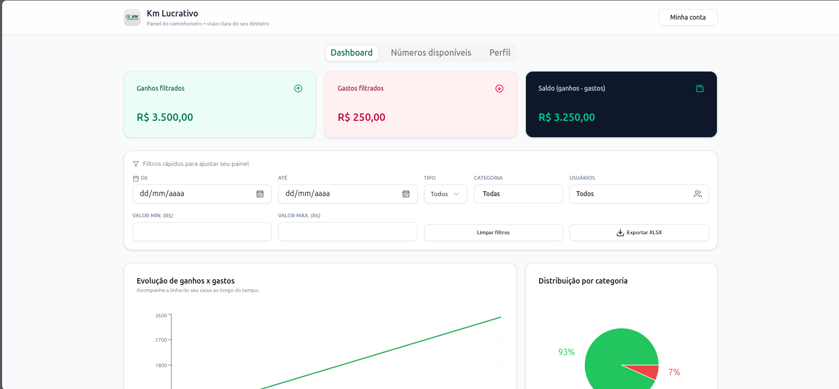This screenshot has height=389, width=839.
Task: Click the Limpar filtros button
Action: [493, 233]
